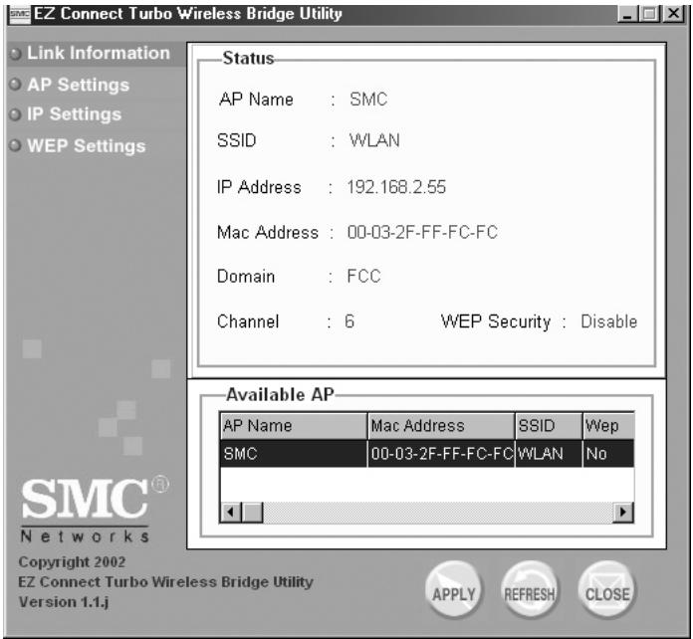Open the AP Settings page

(79, 85)
